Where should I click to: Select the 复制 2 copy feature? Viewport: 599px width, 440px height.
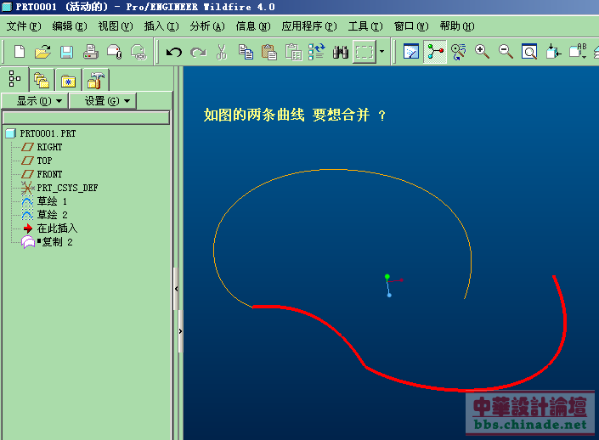point(47,242)
